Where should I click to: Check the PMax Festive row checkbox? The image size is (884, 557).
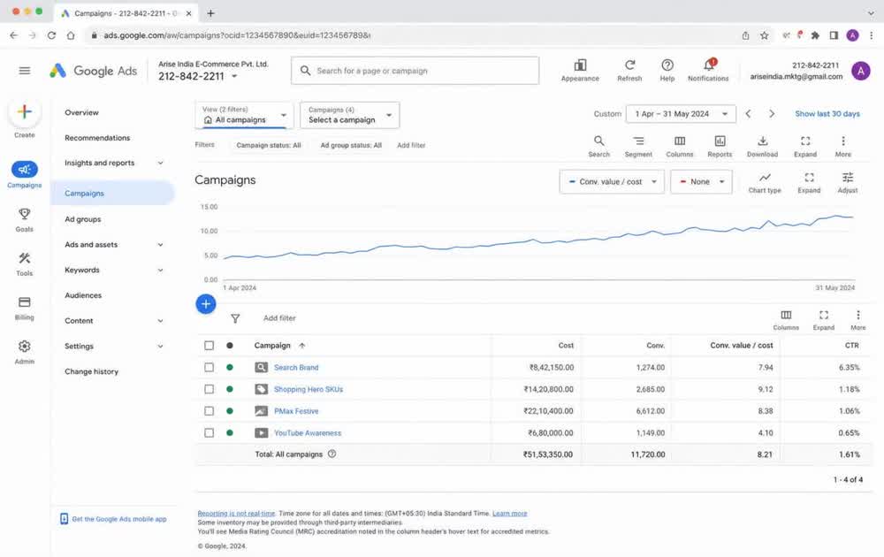click(210, 411)
